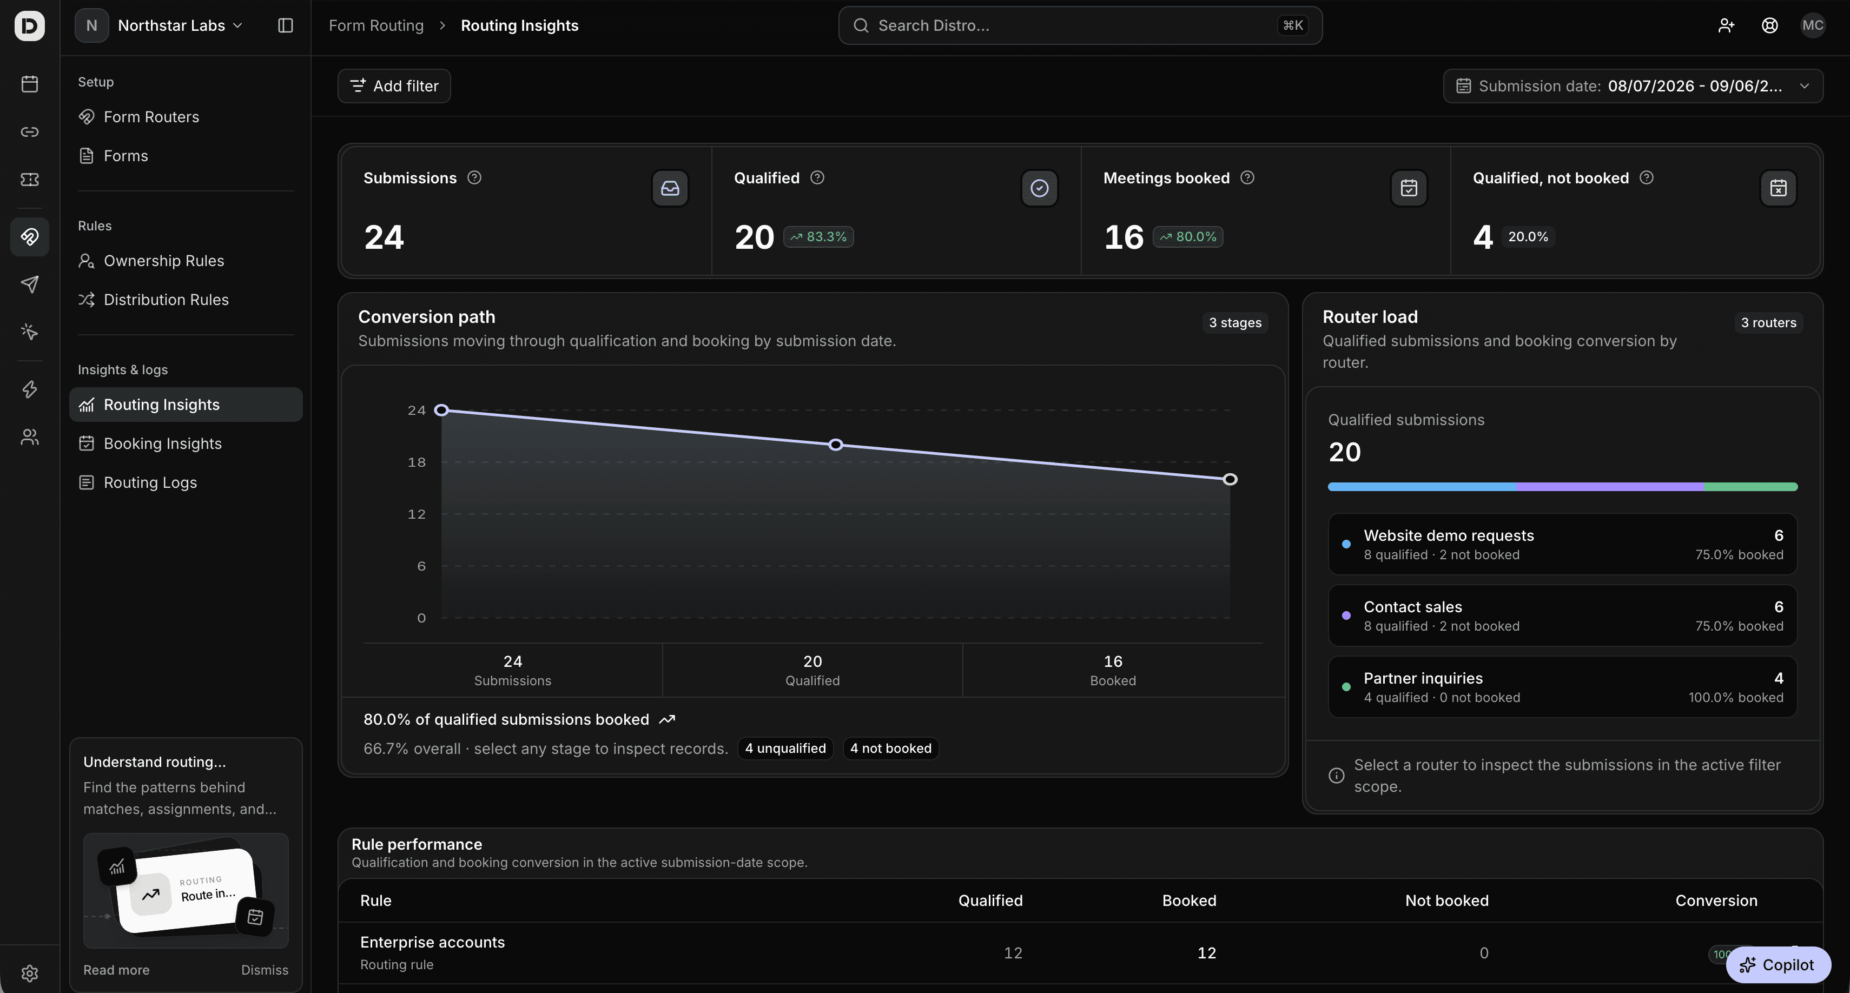Open the link icon in left rail

(x=29, y=131)
